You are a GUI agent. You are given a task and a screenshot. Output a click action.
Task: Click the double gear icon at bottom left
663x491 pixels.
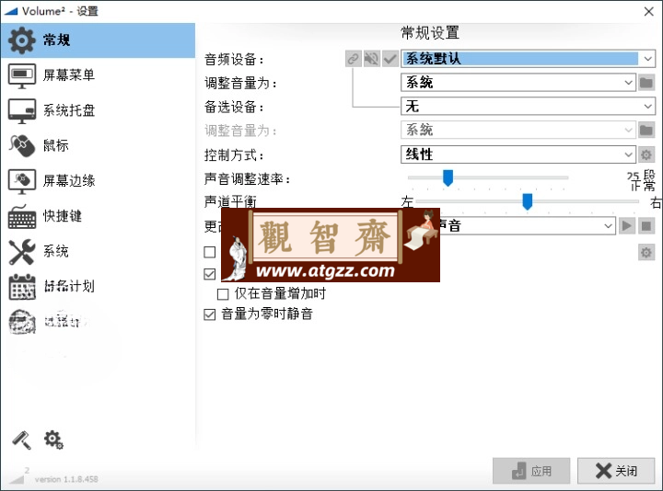tap(53, 440)
